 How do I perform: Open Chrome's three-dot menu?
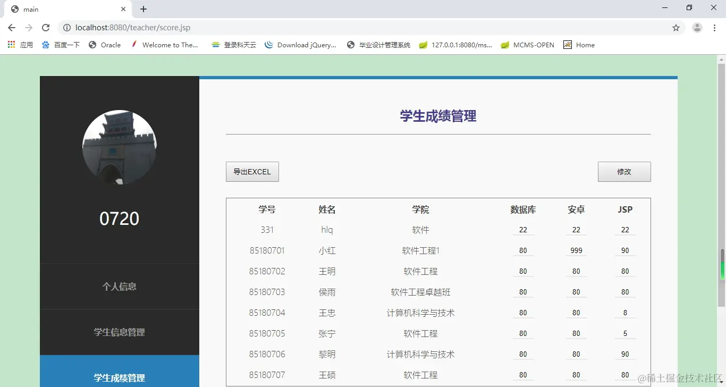[x=714, y=27]
